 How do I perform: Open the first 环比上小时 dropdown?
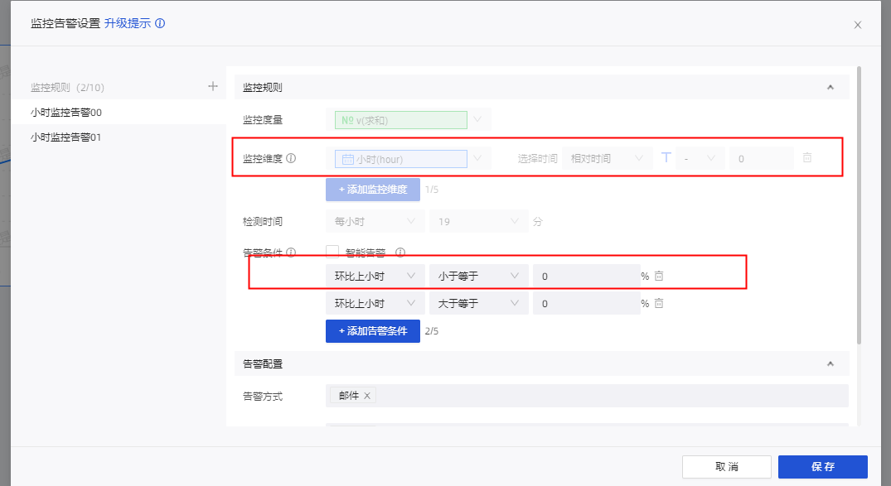(375, 277)
